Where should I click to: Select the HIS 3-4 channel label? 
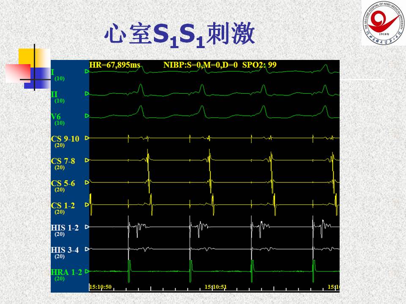click(64, 250)
